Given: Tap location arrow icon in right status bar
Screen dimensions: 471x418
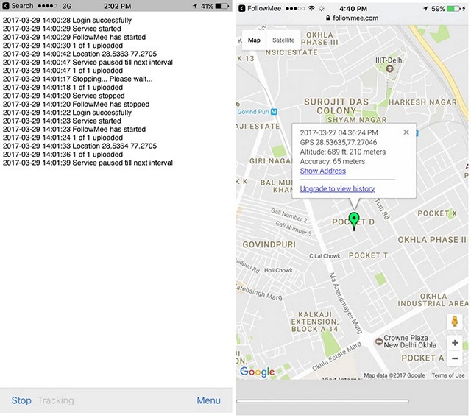Looking at the screenshot, I should pos(425,9).
